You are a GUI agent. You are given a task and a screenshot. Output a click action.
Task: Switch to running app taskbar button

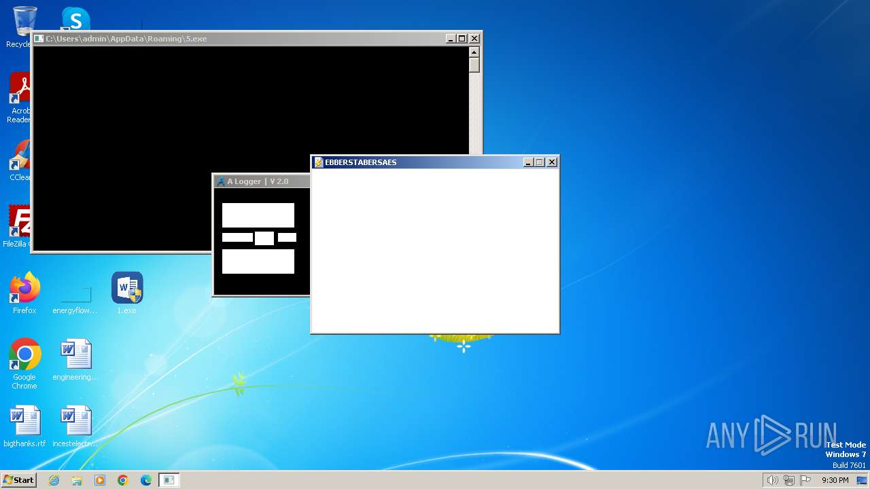click(169, 480)
